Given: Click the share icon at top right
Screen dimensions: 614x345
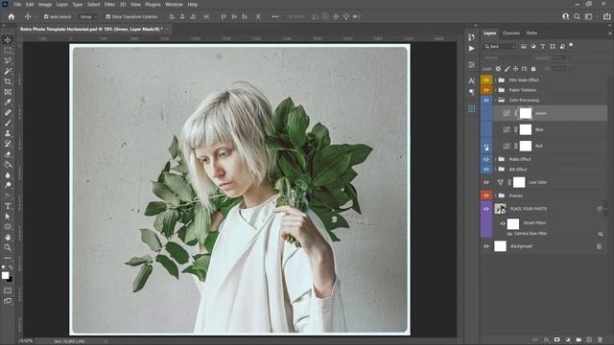Looking at the screenshot, I should click(x=606, y=16).
